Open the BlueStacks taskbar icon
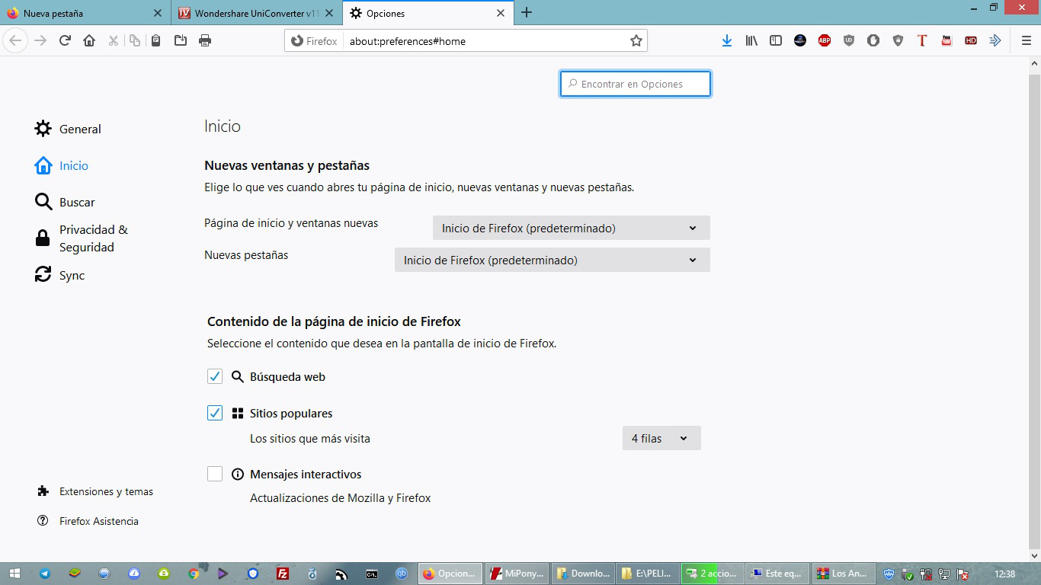Screen dimensions: 1041x585 pyautogui.click(x=75, y=574)
